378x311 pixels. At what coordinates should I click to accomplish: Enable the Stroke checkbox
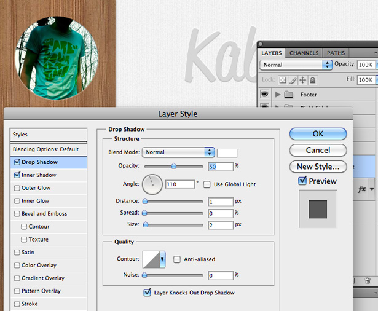coord(17,304)
